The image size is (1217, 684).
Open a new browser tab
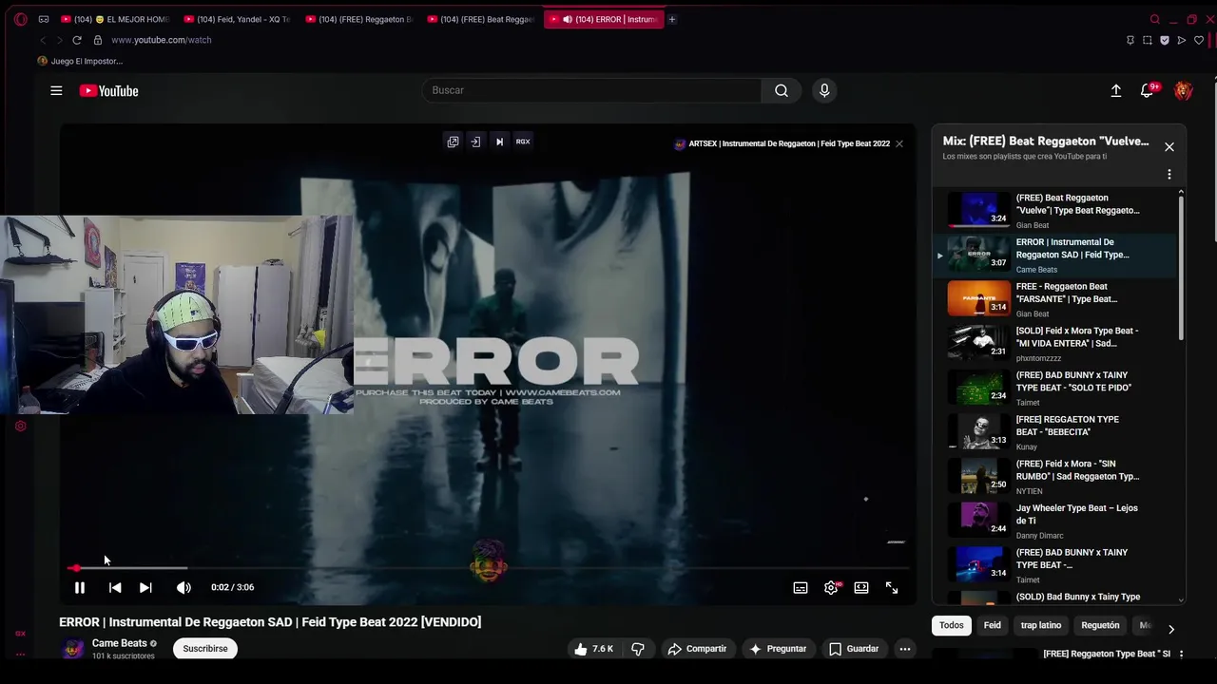[x=671, y=19]
